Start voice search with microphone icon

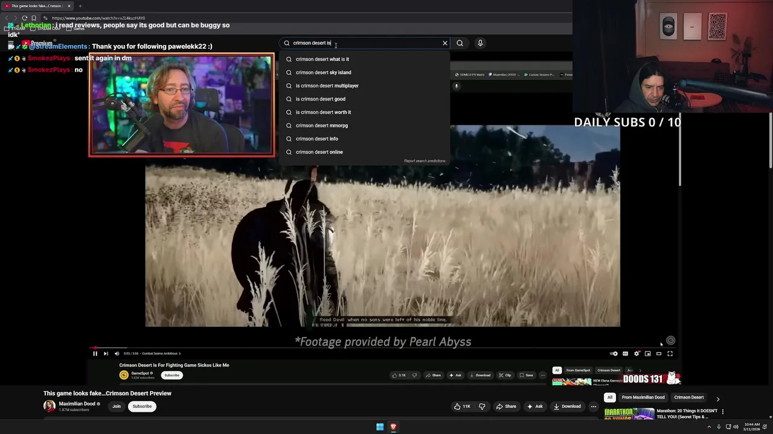tap(480, 43)
